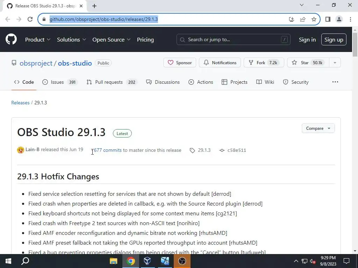Open a new browser tab
Screen dimensions: 358x268
point(94,6)
